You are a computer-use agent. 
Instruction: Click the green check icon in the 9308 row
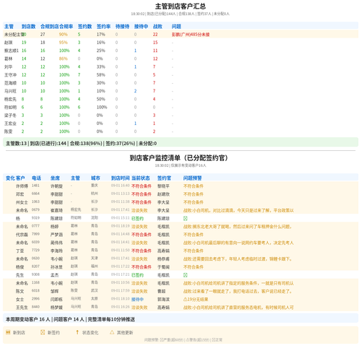point(186,275)
